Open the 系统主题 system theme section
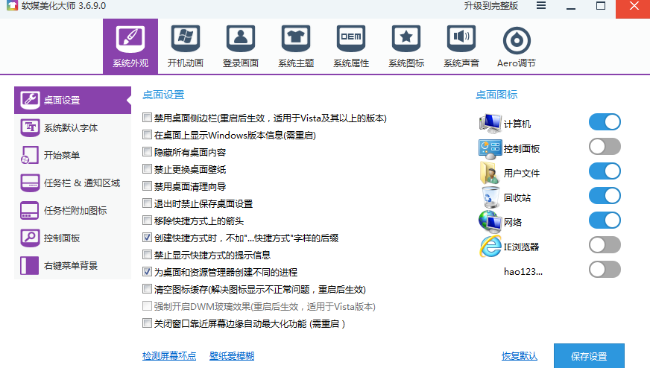Viewport: 650px width, 368px height. tap(296, 46)
